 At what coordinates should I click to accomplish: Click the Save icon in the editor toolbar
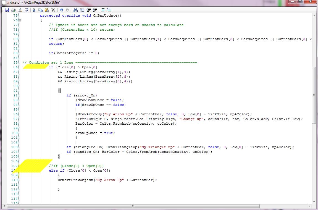(x=7, y=10)
